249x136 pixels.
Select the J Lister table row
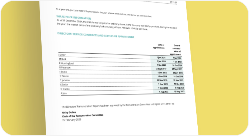[120, 56]
